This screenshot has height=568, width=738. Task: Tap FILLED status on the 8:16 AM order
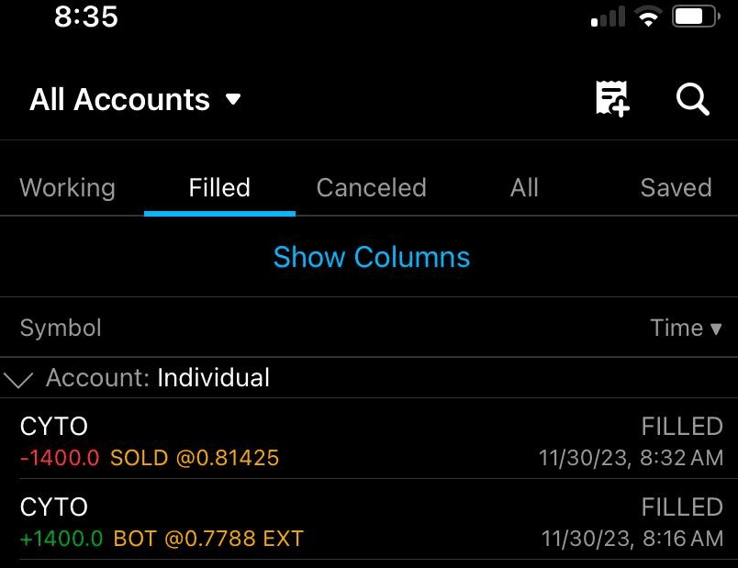[x=682, y=507]
